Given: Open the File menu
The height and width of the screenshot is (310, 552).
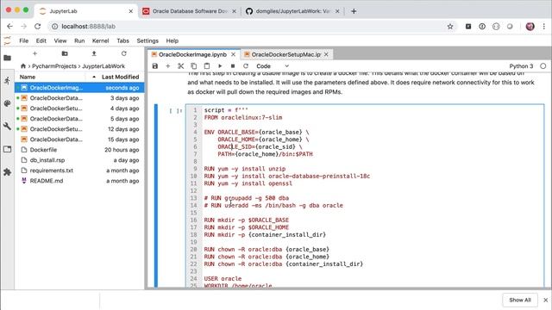Looking at the screenshot, I should coord(24,40).
